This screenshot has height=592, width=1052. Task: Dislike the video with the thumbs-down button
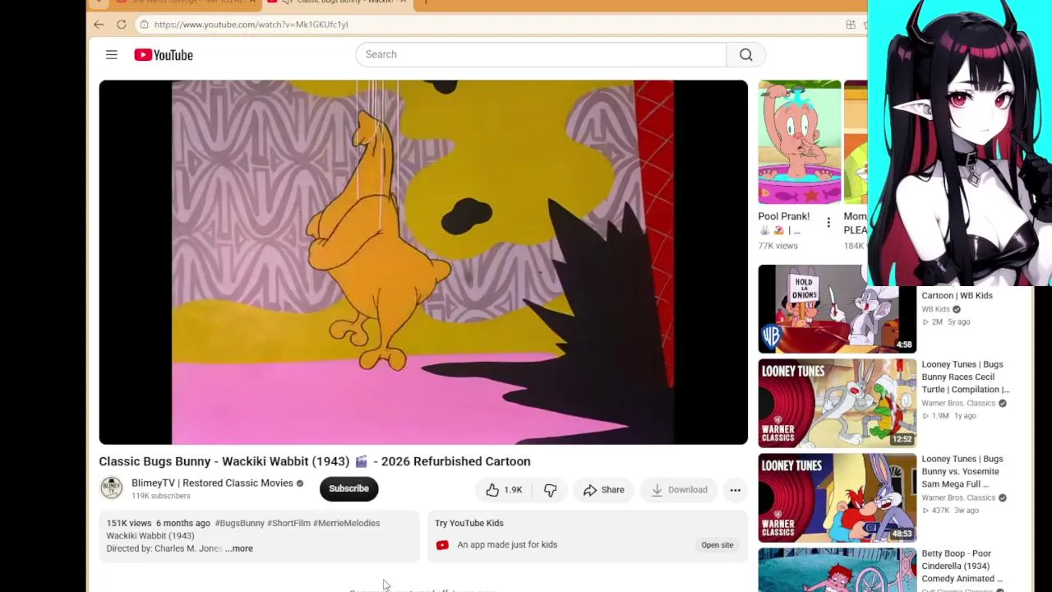pyautogui.click(x=550, y=490)
